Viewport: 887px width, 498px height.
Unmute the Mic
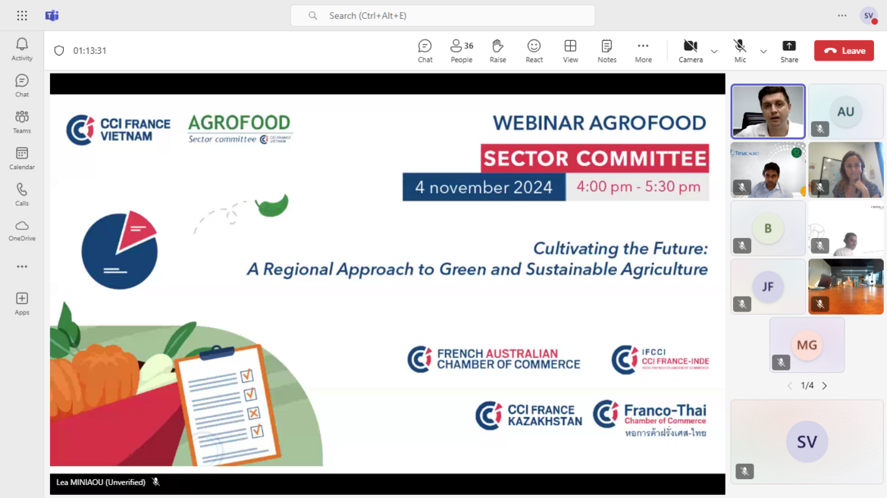click(x=740, y=51)
